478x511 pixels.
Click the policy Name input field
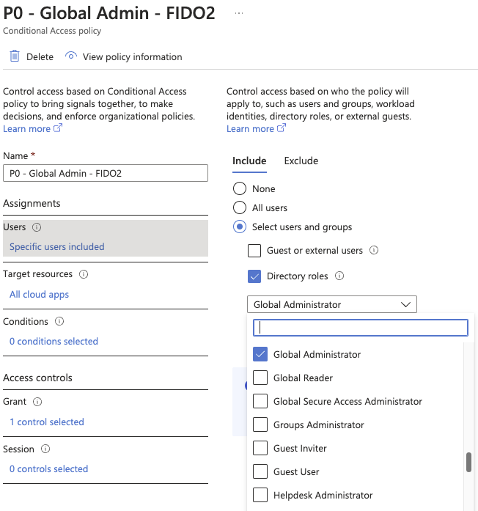pos(106,173)
